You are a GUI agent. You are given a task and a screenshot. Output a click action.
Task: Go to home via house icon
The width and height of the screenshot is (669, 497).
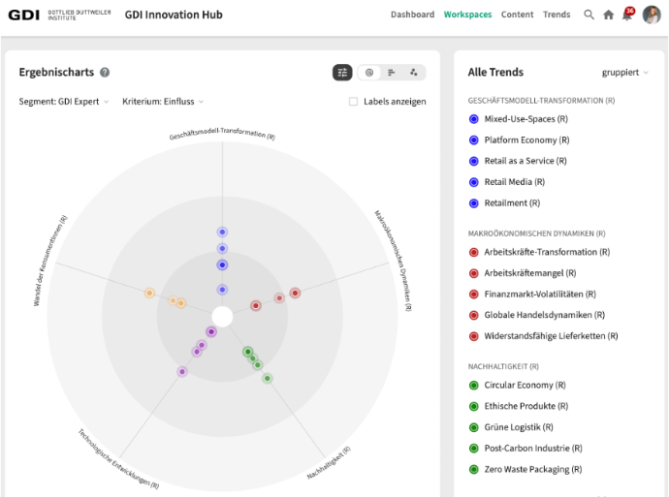608,15
